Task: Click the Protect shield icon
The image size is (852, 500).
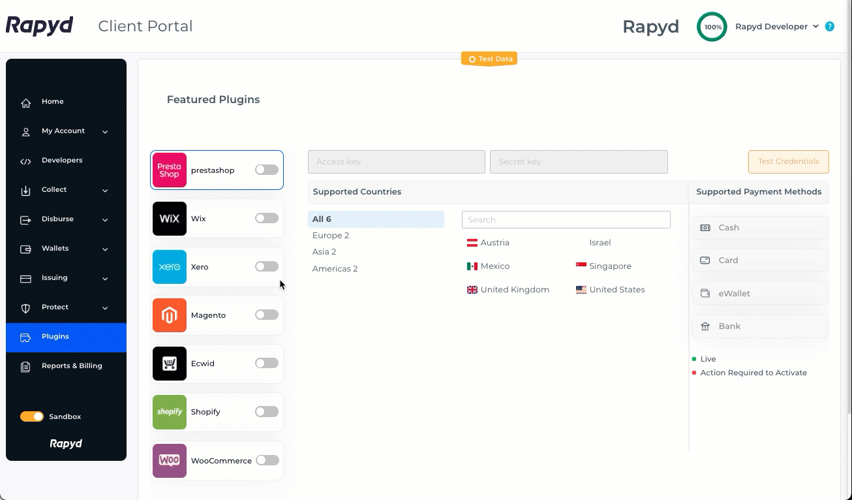Action: pos(26,308)
